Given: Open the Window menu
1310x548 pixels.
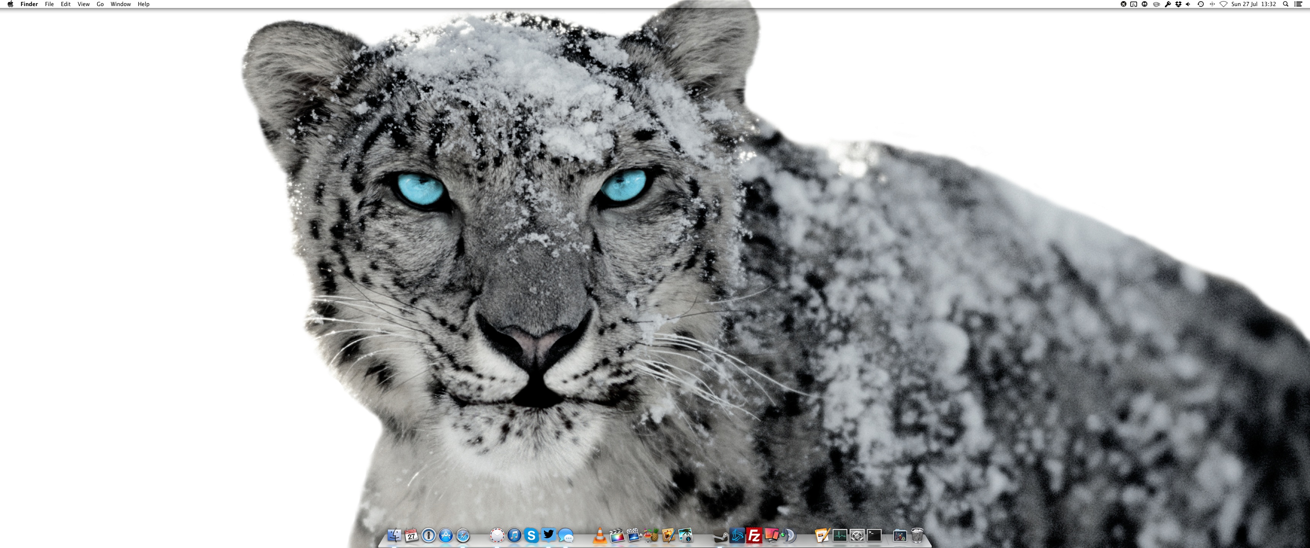Looking at the screenshot, I should (120, 4).
